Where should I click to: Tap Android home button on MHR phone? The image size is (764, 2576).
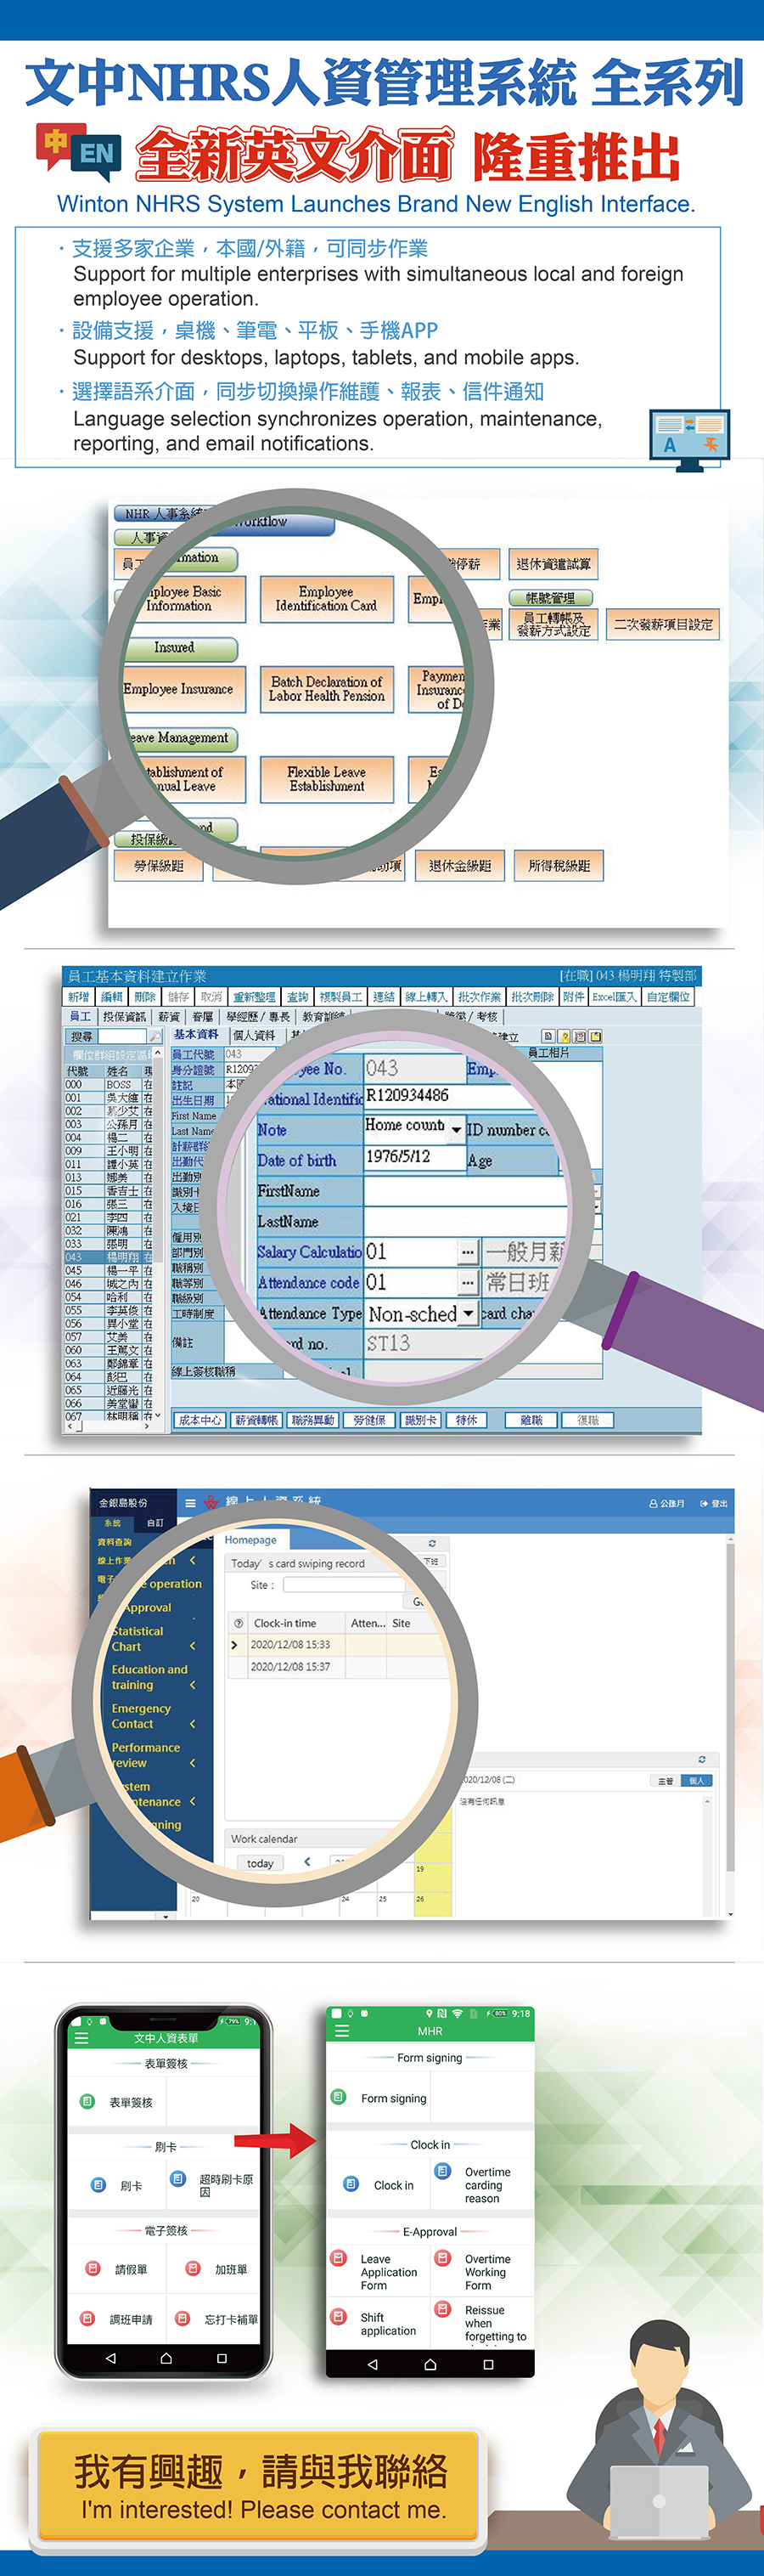pyautogui.click(x=430, y=2364)
